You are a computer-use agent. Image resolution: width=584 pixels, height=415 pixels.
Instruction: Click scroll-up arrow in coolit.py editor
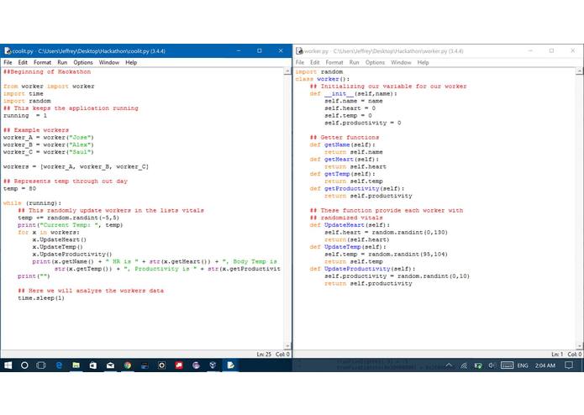(x=287, y=71)
